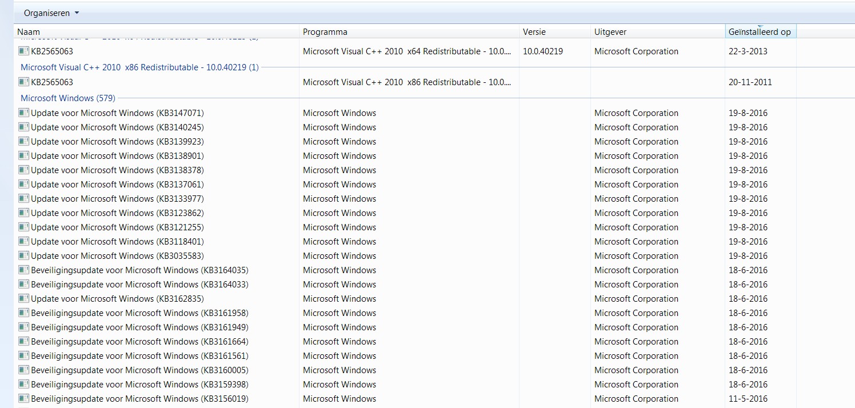Select the name 'Beveiligingsupdate voor Microsoft Windows (KB3156019)'
Viewport: 855px width, 408px height.
(x=139, y=399)
